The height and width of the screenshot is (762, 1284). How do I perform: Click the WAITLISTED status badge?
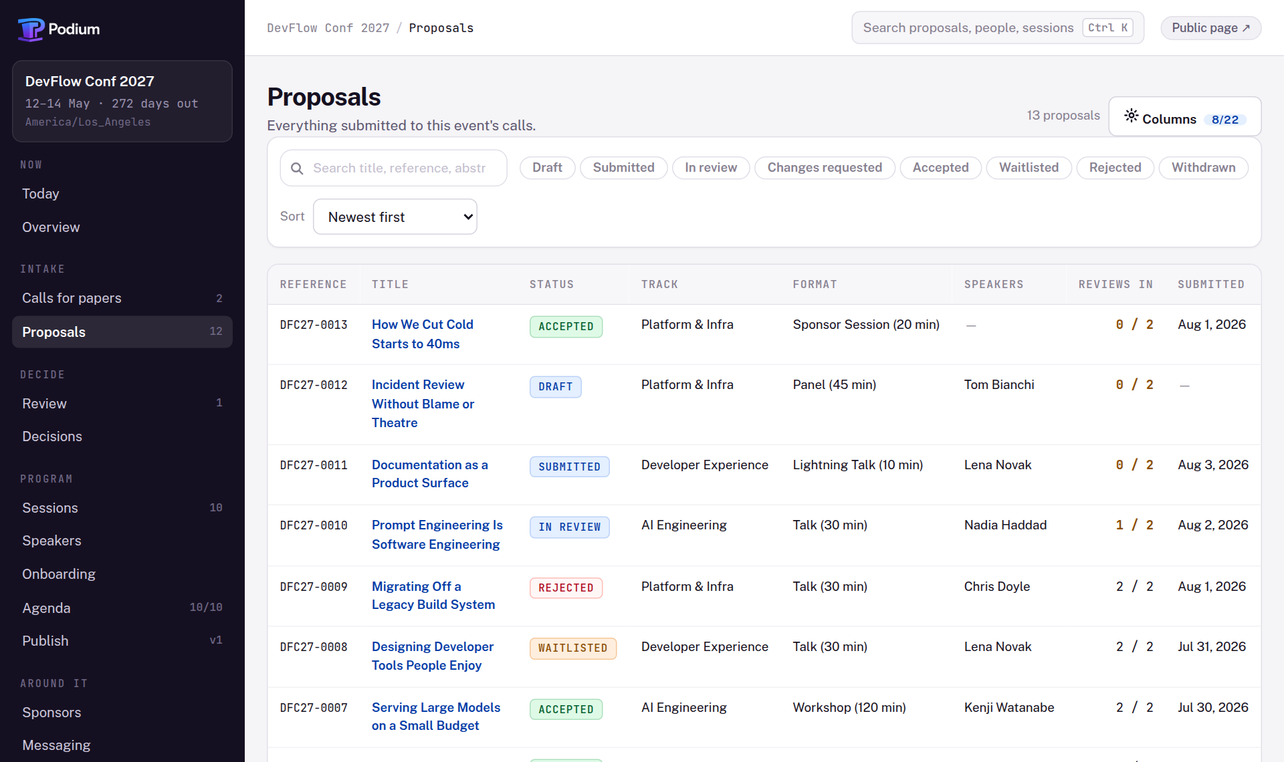(573, 648)
